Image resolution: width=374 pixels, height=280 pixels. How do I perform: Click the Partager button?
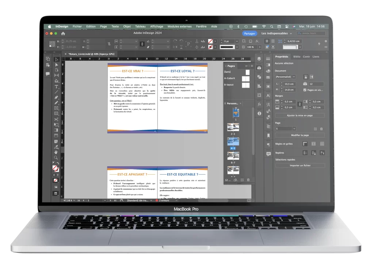click(x=249, y=33)
